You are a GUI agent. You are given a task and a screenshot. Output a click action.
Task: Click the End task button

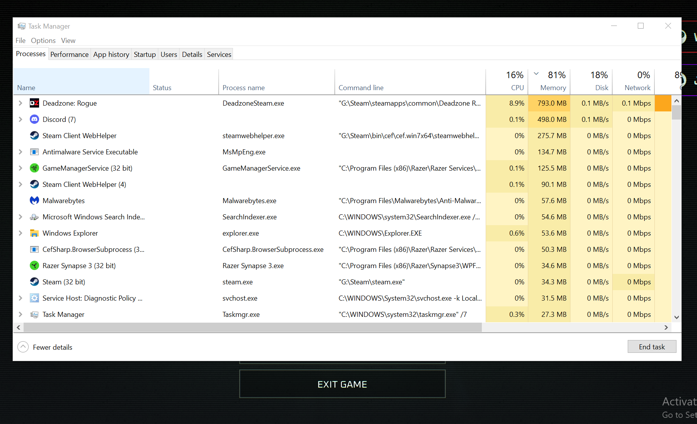tap(652, 347)
